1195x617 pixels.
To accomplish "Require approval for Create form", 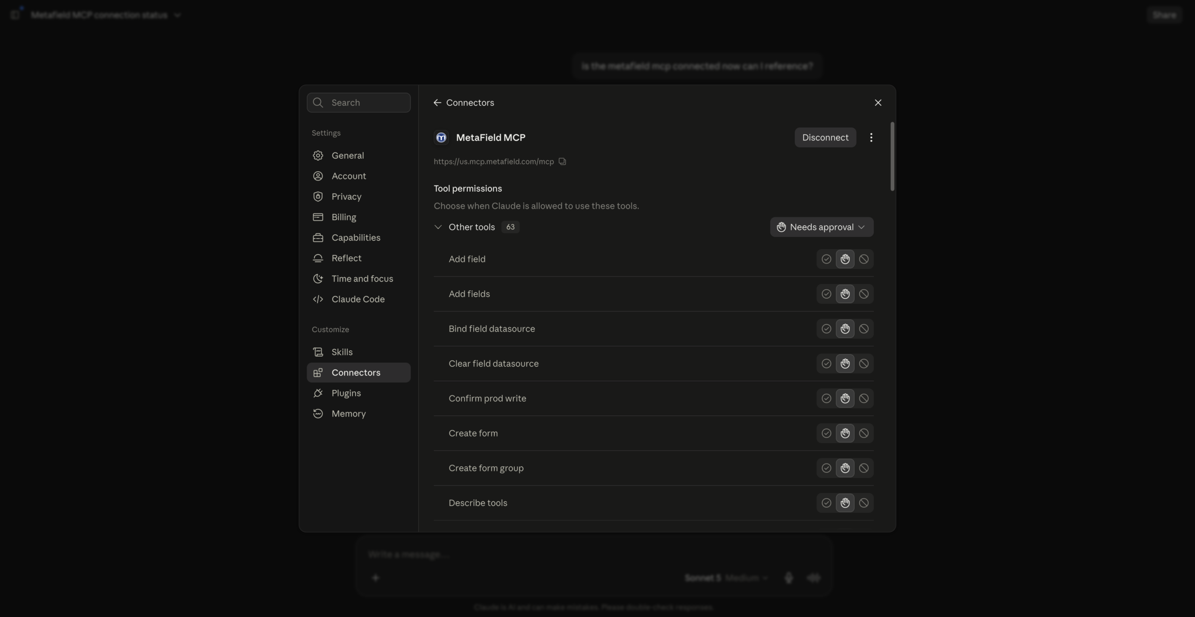I will (x=845, y=433).
